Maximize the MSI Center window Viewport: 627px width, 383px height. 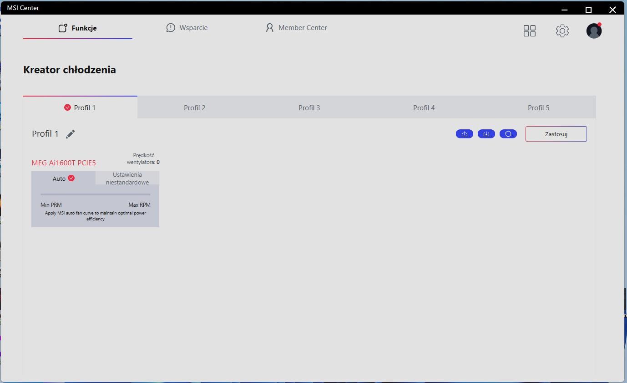(x=588, y=10)
